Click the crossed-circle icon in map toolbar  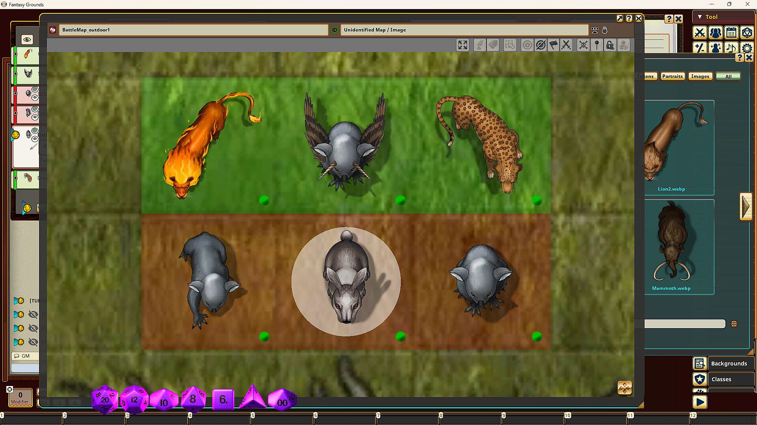[540, 45]
